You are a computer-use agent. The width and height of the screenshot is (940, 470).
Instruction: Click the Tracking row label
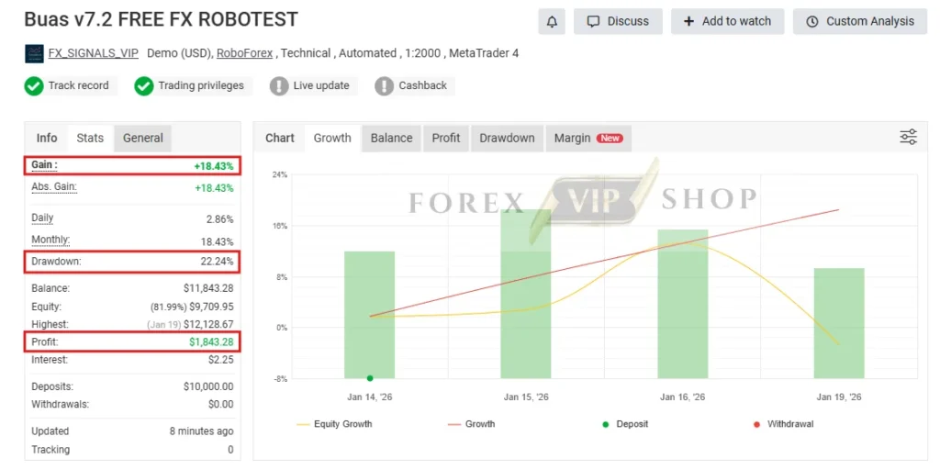50,450
